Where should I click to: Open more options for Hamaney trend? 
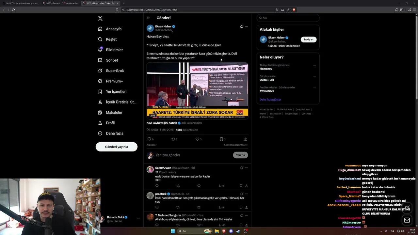pos(315,66)
